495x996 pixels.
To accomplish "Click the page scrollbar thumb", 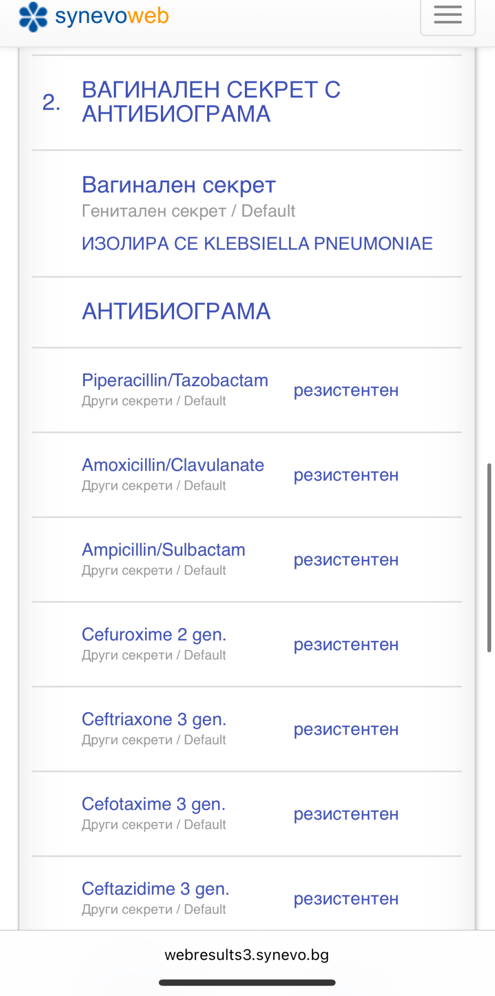I will pos(489,557).
